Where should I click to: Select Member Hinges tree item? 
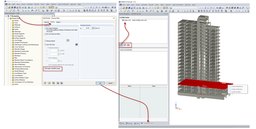(20, 49)
